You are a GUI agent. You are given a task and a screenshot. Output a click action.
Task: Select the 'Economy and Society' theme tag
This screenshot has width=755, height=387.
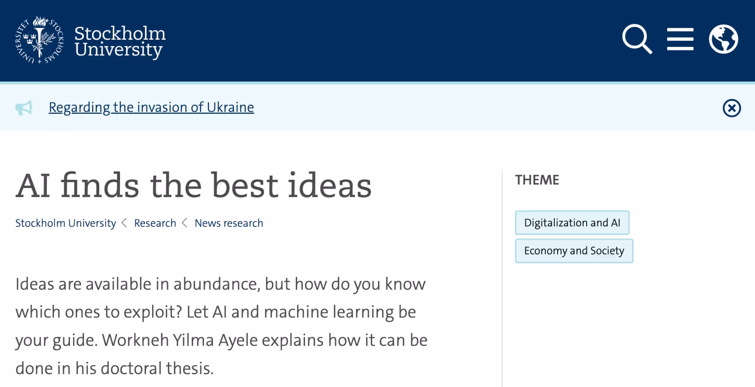[574, 251]
